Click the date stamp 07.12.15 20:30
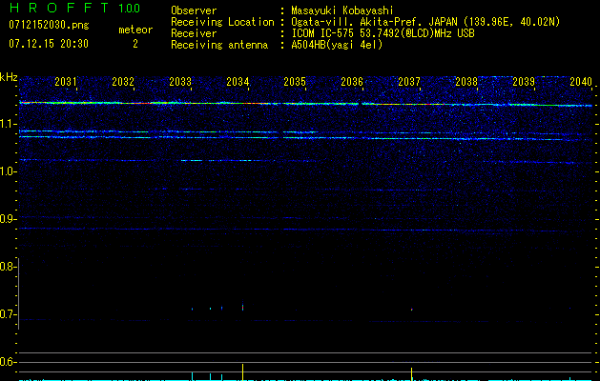This screenshot has height=381, width=600. pos(49,44)
